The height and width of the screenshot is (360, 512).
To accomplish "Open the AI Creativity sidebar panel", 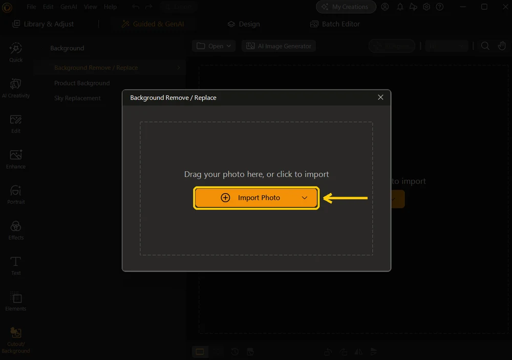I will (16, 88).
